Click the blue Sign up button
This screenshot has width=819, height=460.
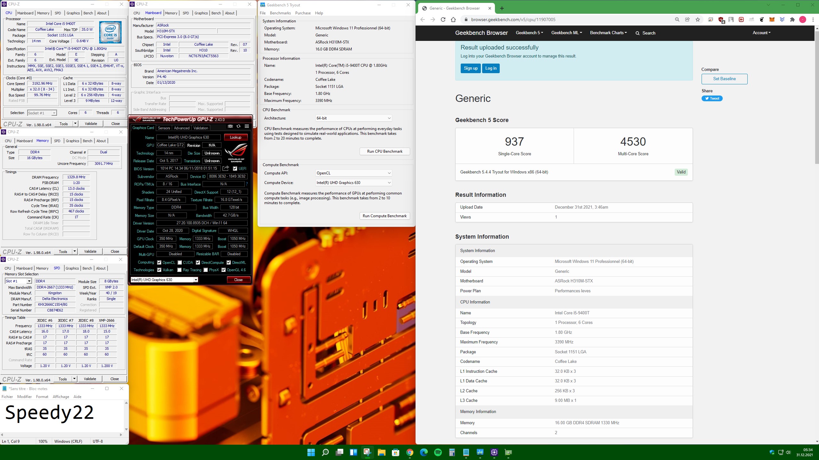click(471, 68)
